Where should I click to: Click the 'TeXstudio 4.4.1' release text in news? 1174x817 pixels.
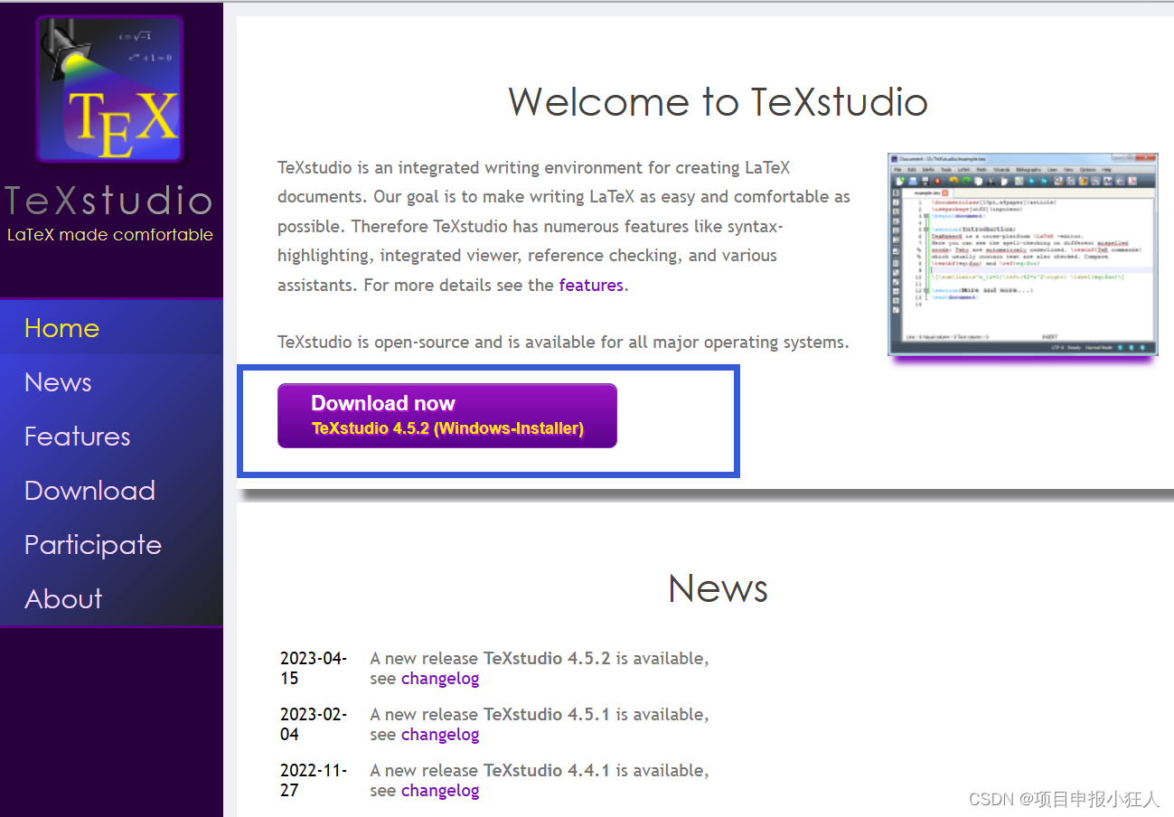click(x=548, y=771)
